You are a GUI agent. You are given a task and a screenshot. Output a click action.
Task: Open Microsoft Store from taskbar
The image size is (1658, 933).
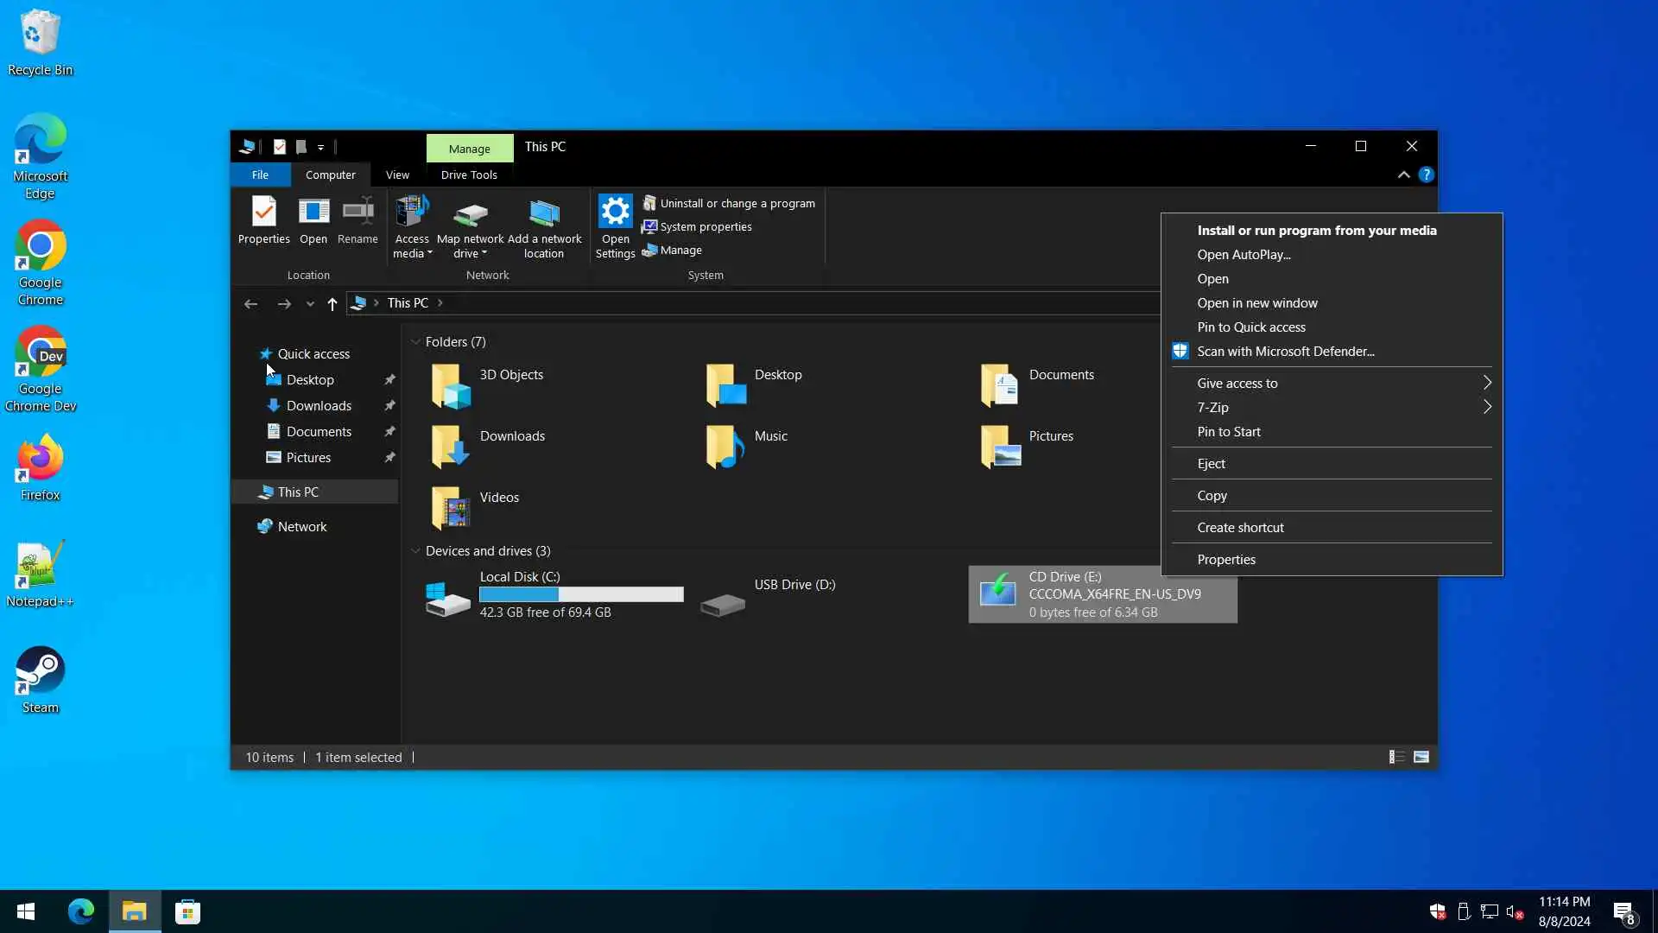click(187, 911)
